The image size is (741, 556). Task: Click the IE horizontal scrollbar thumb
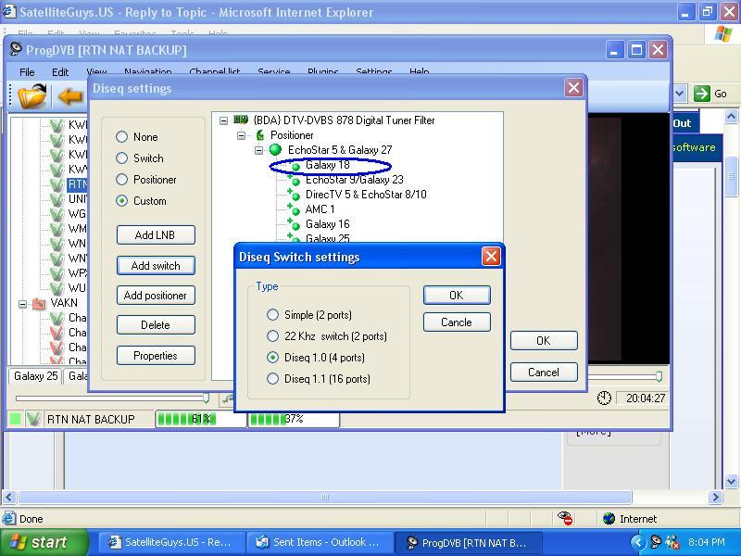tap(325, 497)
